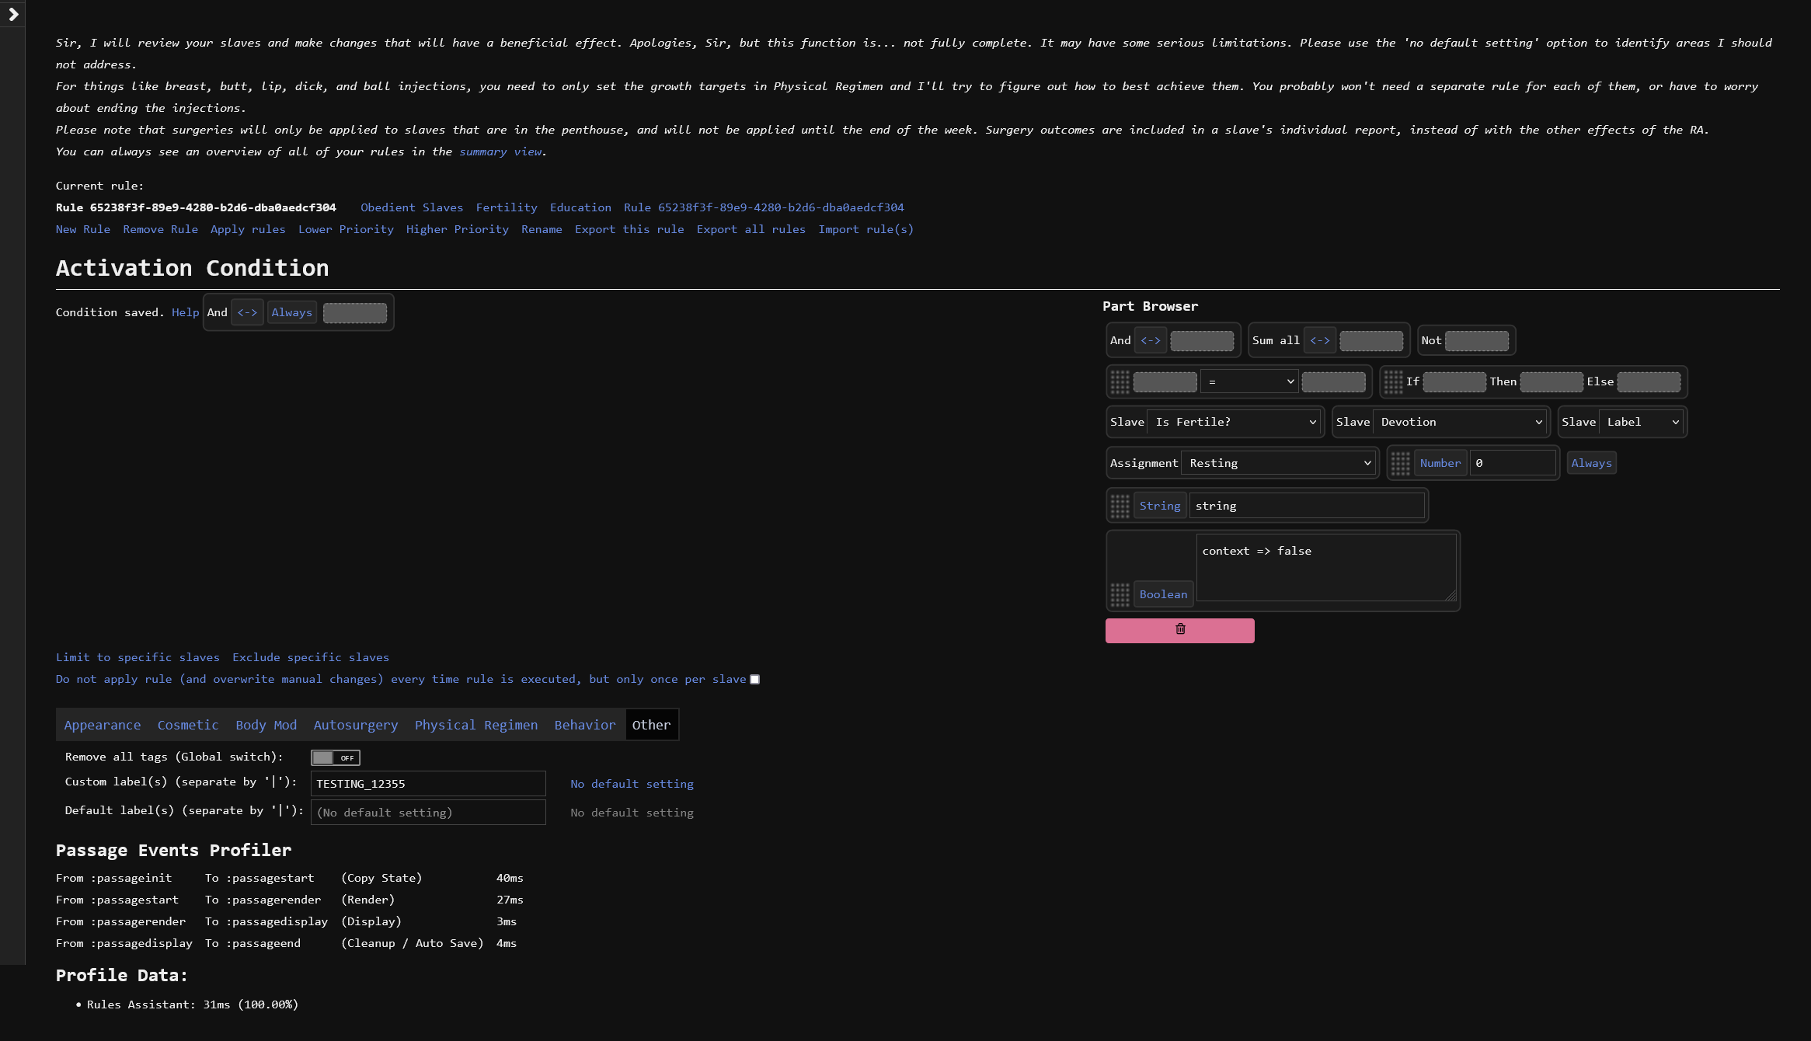The width and height of the screenshot is (1811, 1041).
Task: Switch to the Autosurgery tab
Action: pyautogui.click(x=355, y=725)
